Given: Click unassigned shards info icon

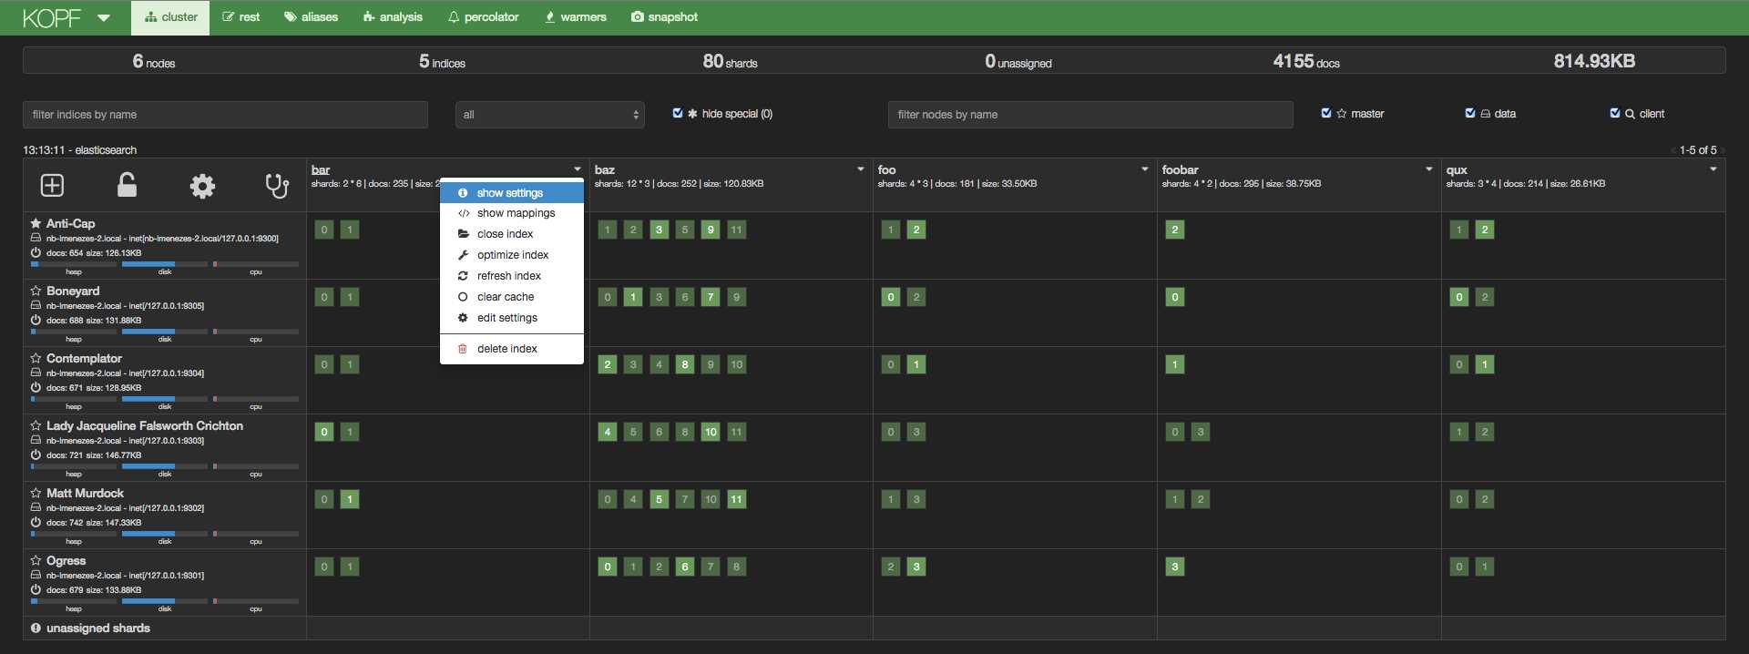Looking at the screenshot, I should pyautogui.click(x=36, y=628).
